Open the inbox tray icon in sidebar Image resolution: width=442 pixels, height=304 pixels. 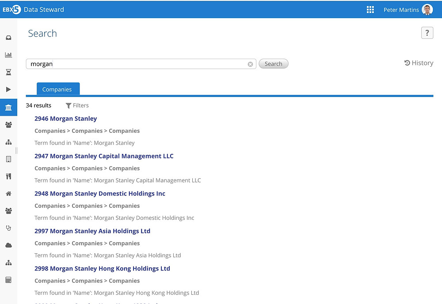[x=8, y=38]
